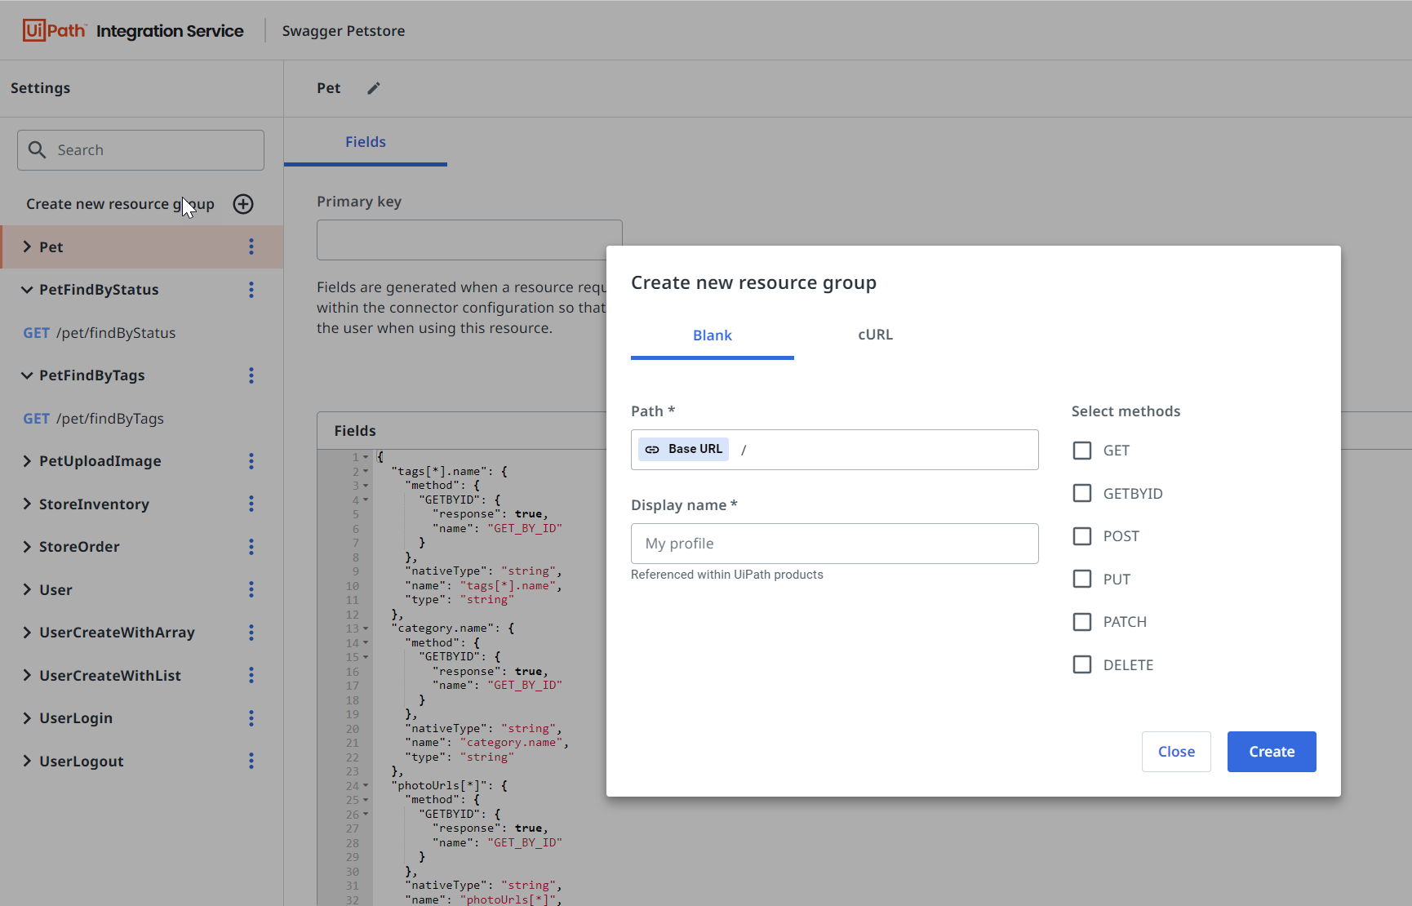Expand the PetUploadImage group
Screen dimensions: 1412x906
click(x=27, y=461)
